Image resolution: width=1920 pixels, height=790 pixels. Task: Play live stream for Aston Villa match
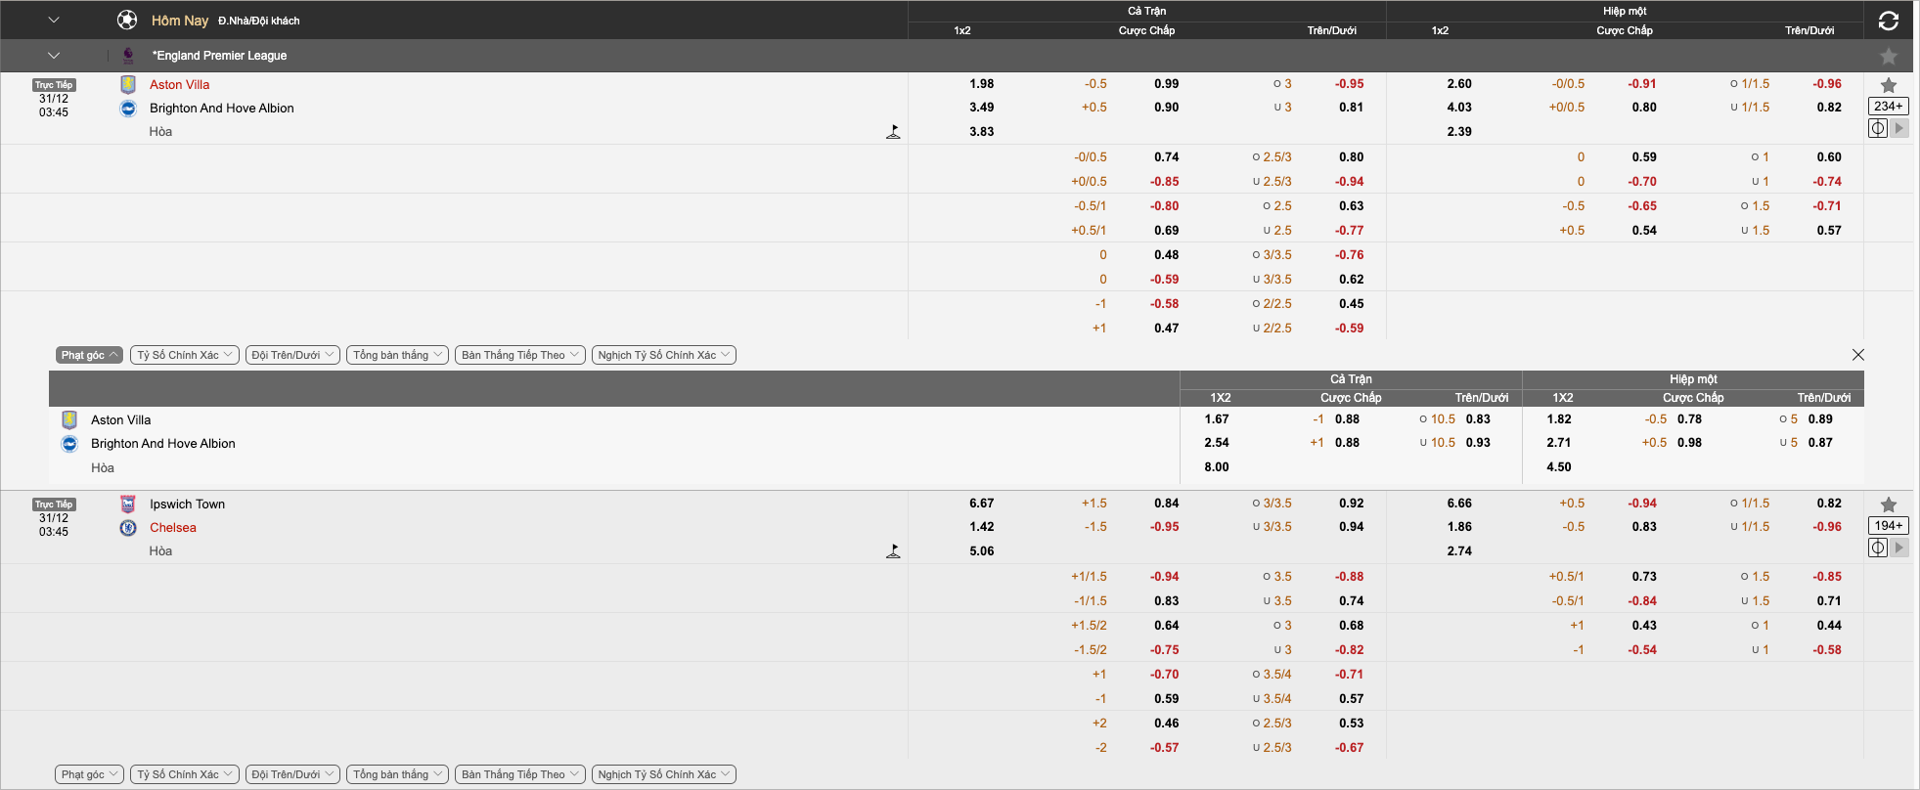(1898, 128)
